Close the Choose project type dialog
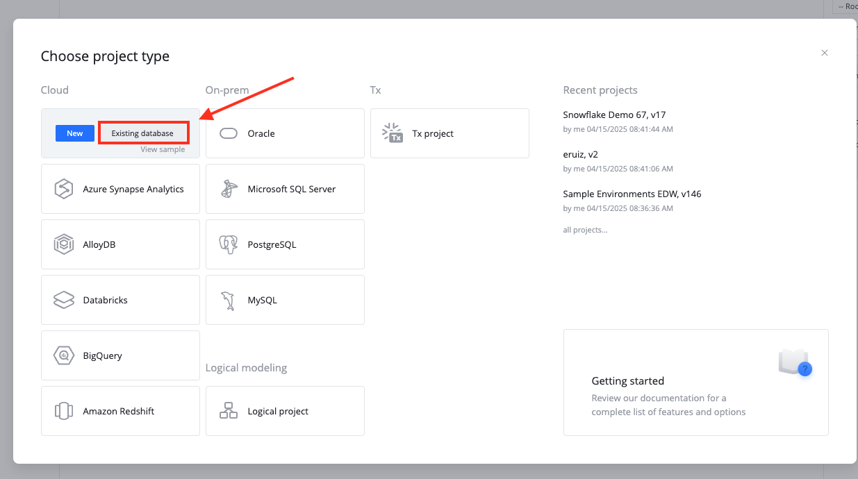Screen dimensions: 858x479 (825, 53)
